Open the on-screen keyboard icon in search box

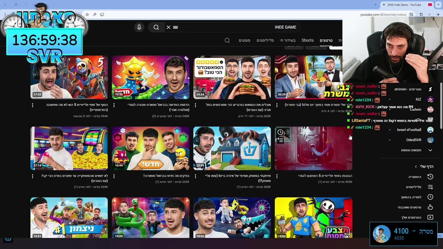175,27
